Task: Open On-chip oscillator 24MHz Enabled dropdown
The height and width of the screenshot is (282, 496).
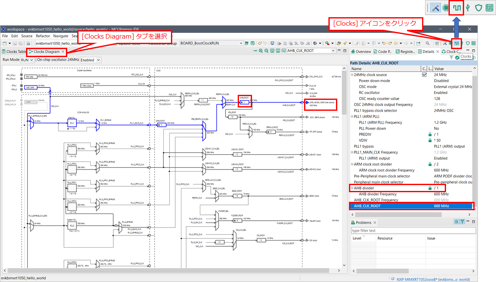Action: (90, 60)
